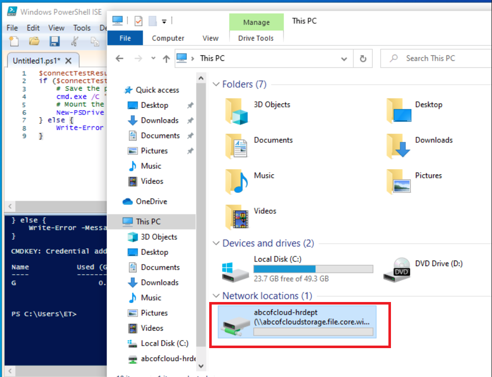Open the Customize Quick Access Toolbar dropdown
Screen dimensions: 492x377
(164, 21)
